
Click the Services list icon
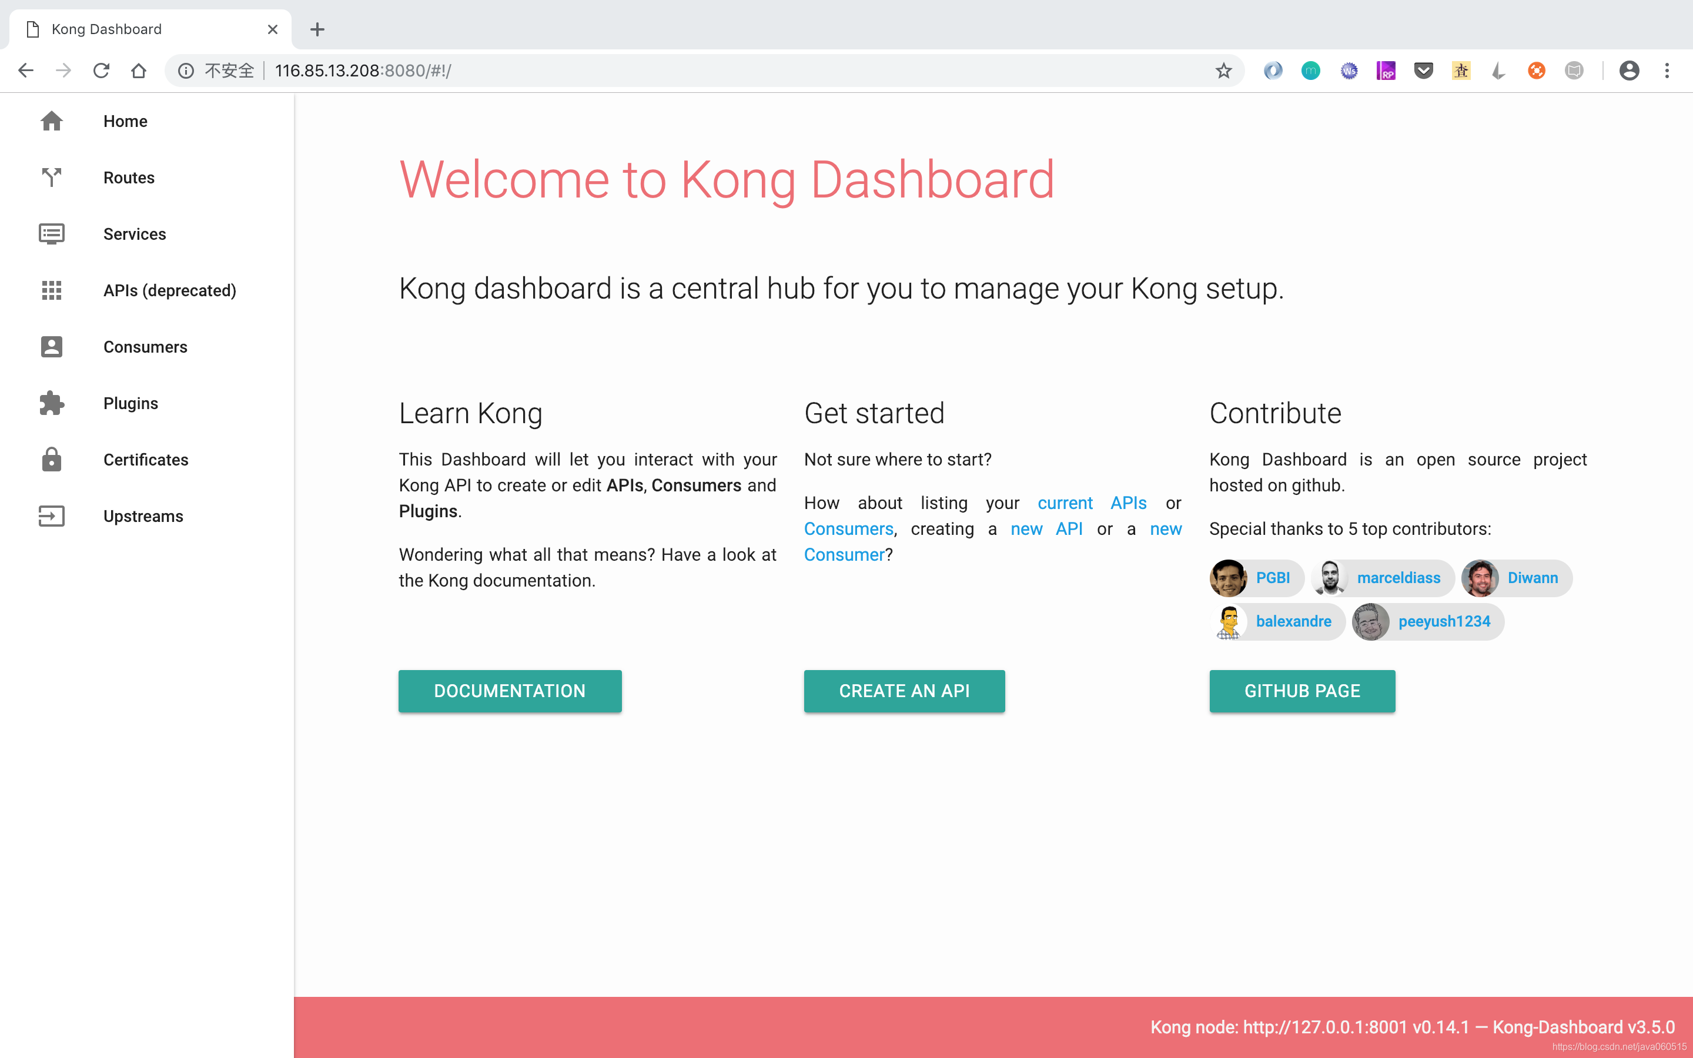(x=52, y=234)
